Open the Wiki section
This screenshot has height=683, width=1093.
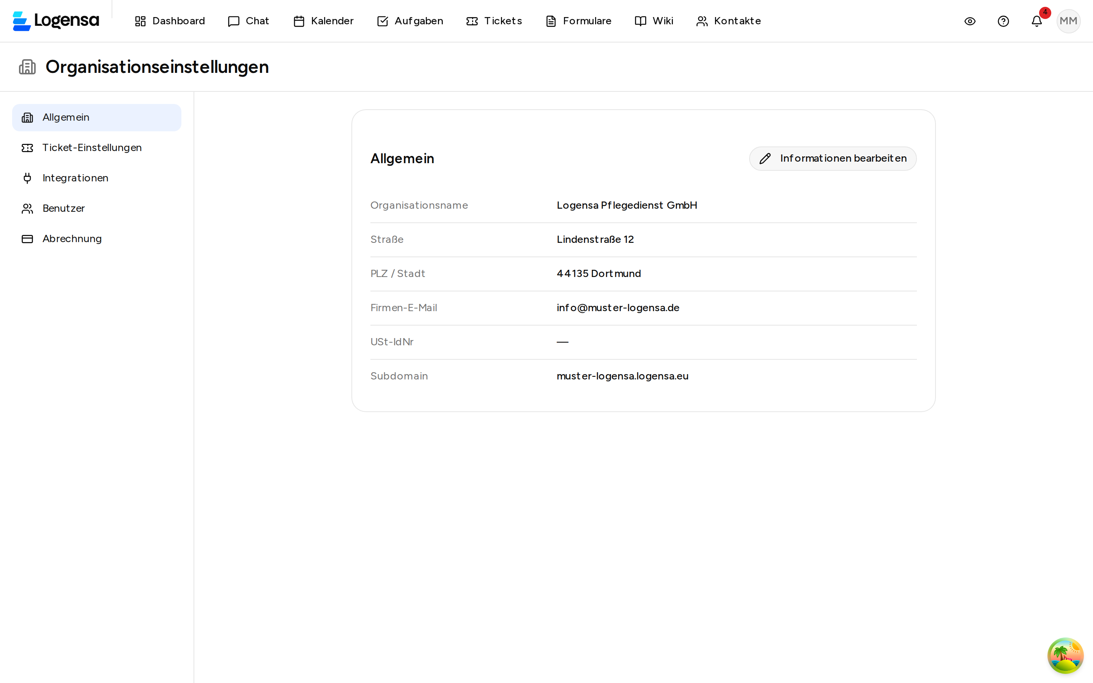point(654,21)
